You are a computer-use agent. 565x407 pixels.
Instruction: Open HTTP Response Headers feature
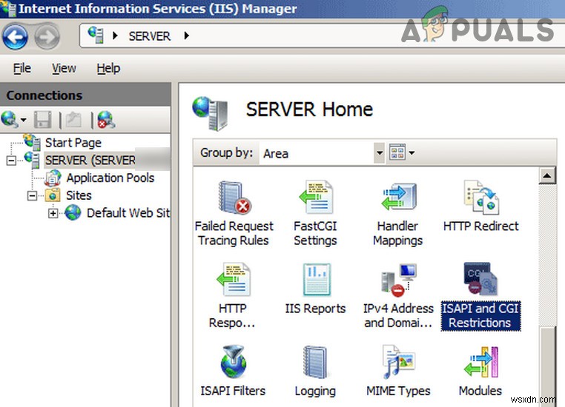pyautogui.click(x=232, y=296)
